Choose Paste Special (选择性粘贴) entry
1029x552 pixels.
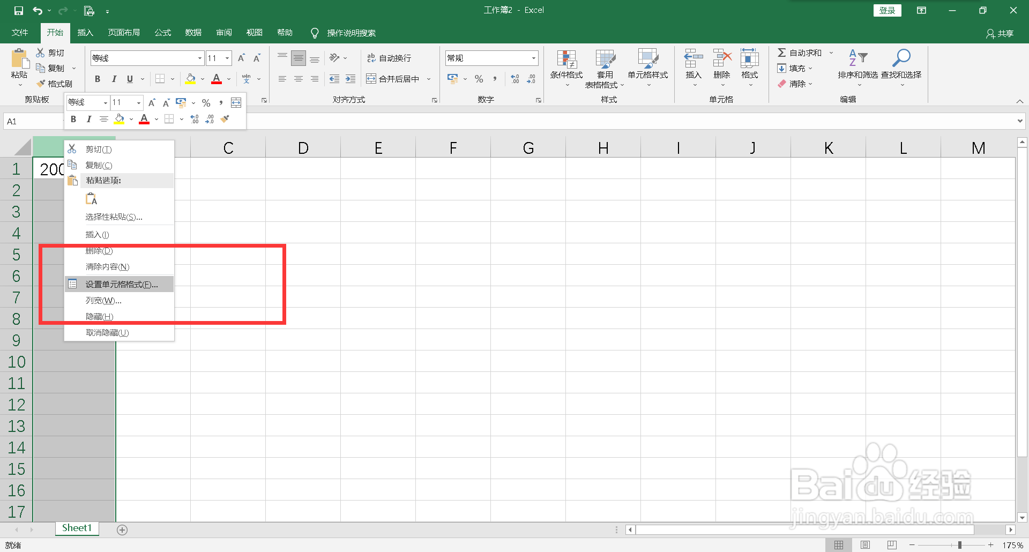(x=120, y=217)
